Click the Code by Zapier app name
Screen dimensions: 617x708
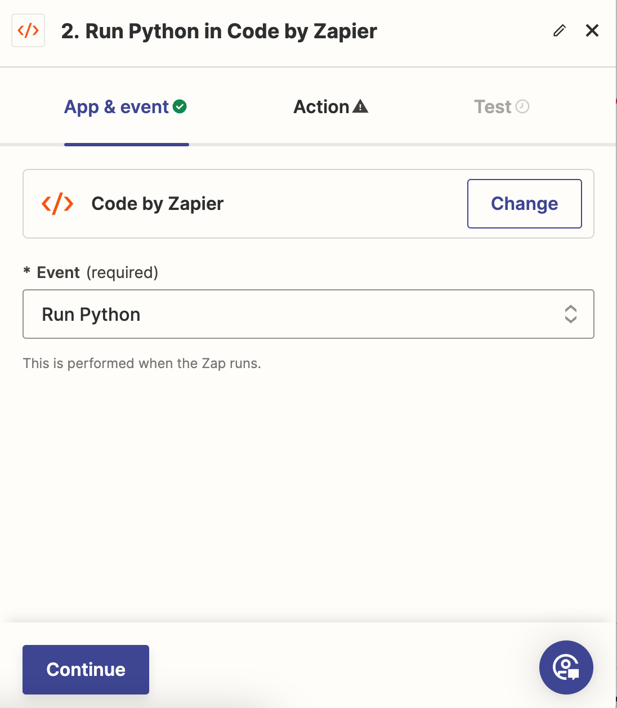(x=158, y=204)
